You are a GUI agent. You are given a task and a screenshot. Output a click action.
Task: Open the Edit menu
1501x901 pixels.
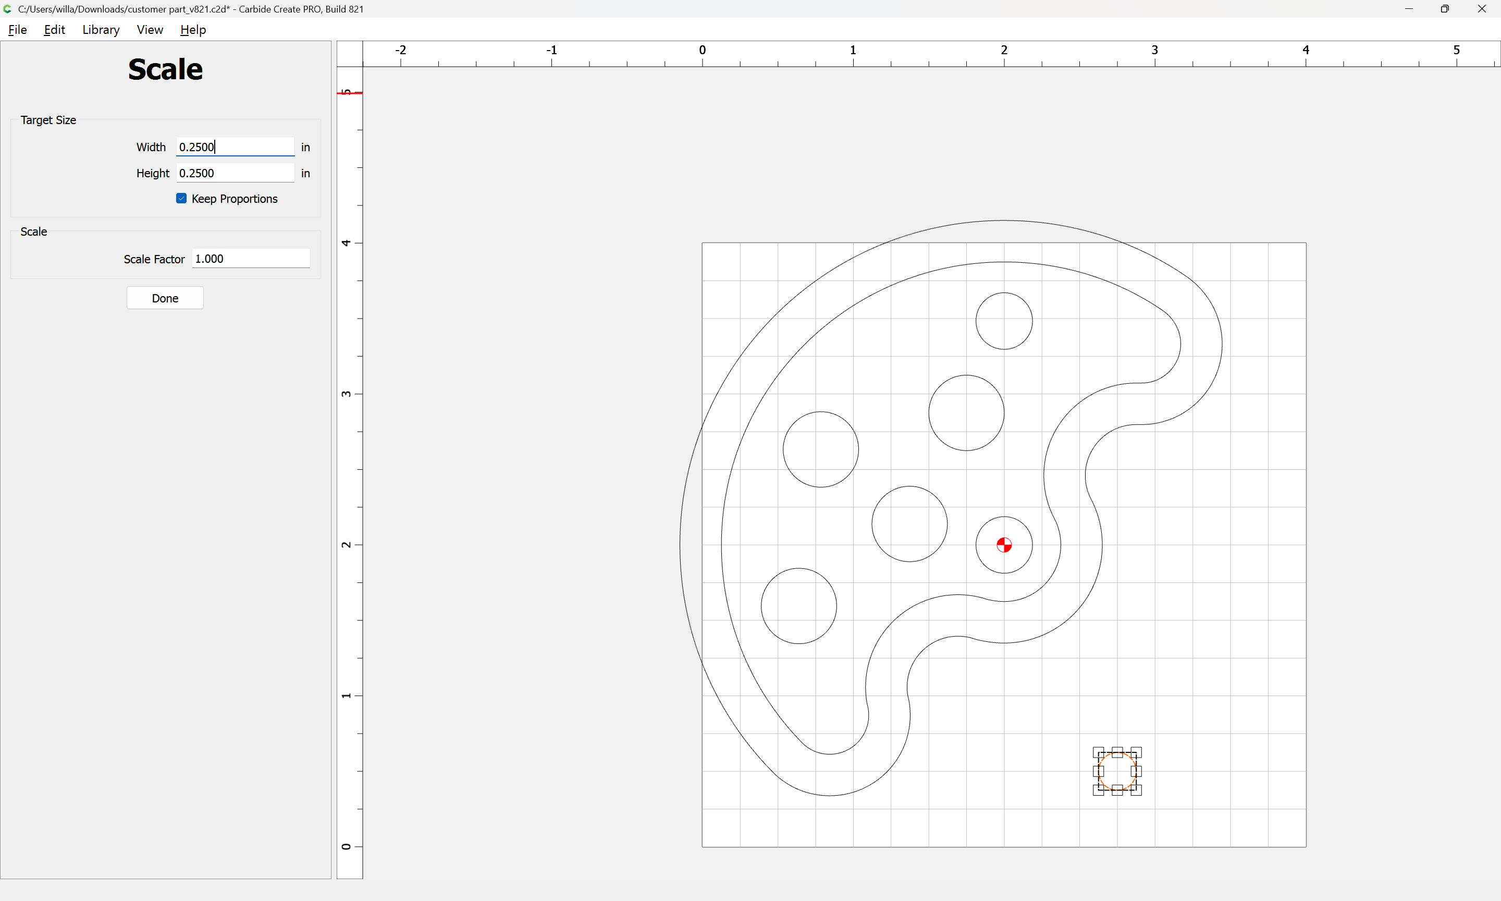click(x=54, y=30)
